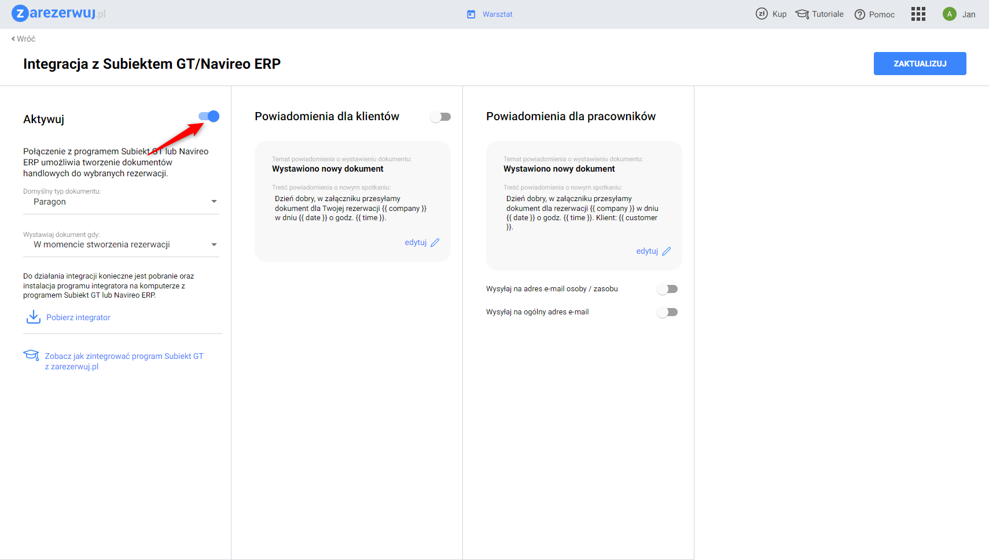Open the Wystawiaj dokument gdy dropdown

tap(121, 244)
